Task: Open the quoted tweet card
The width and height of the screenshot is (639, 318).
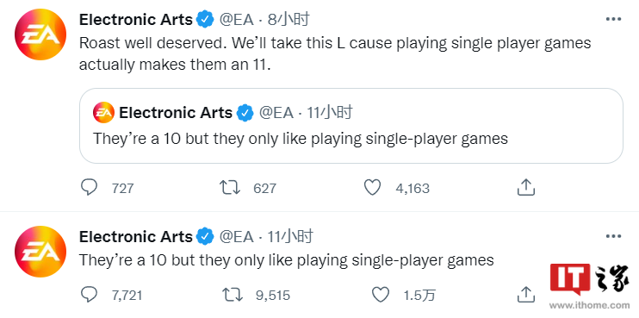Action: pyautogui.click(x=351, y=126)
